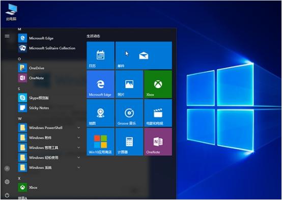
Task: Open the Calculator tile (计算器)
Action: coord(129,141)
